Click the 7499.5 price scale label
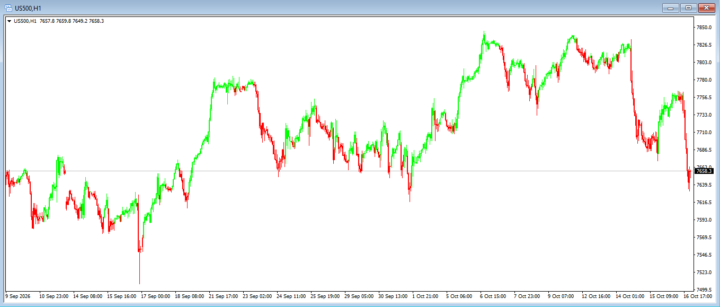720x307 pixels. tap(704, 290)
